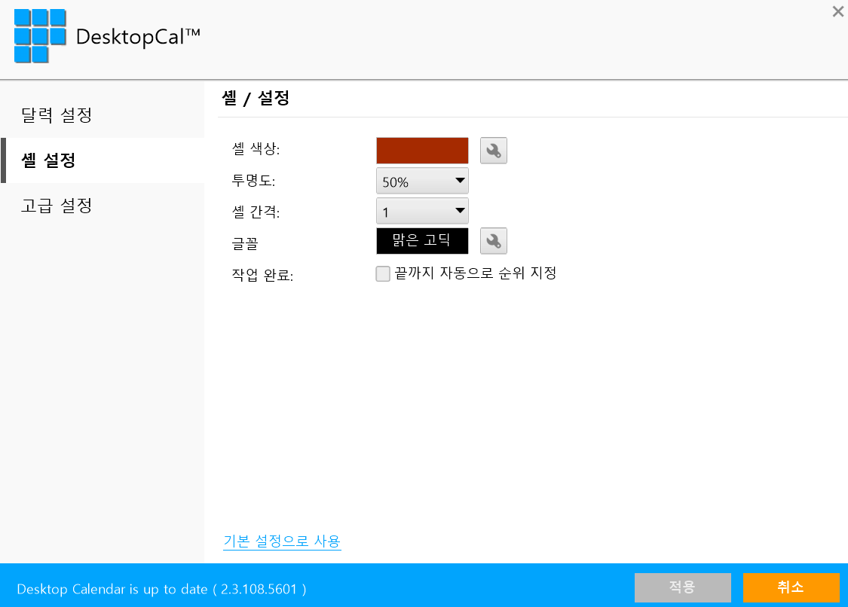Open the 고급 설정 tab
The width and height of the screenshot is (848, 607).
(103, 206)
